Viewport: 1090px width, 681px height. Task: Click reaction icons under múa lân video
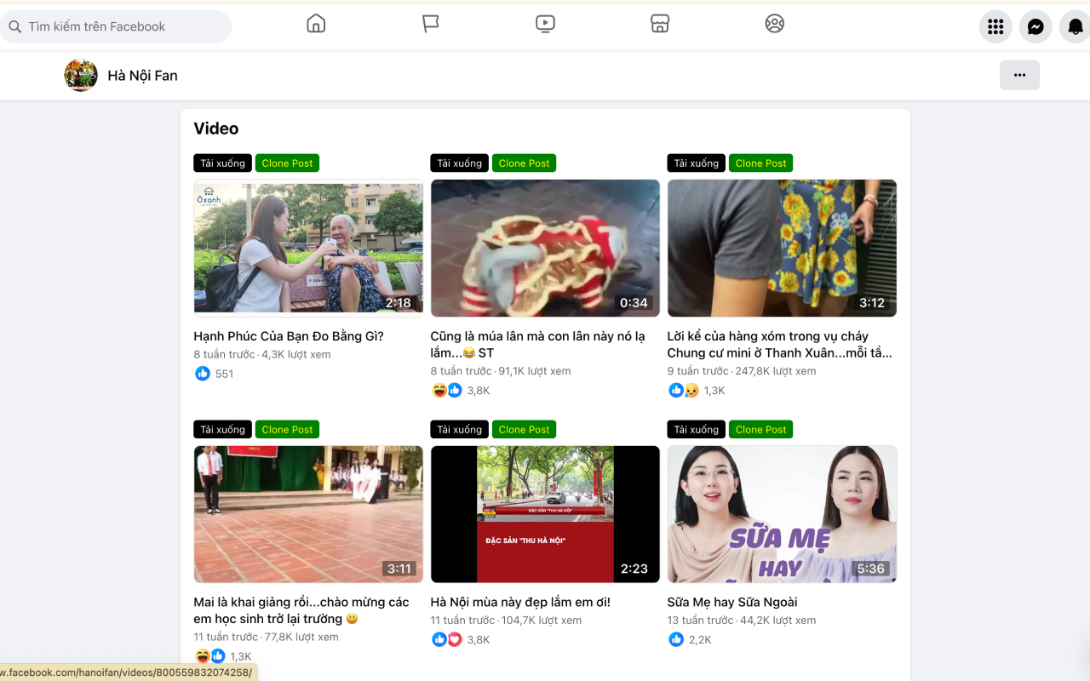coord(447,391)
